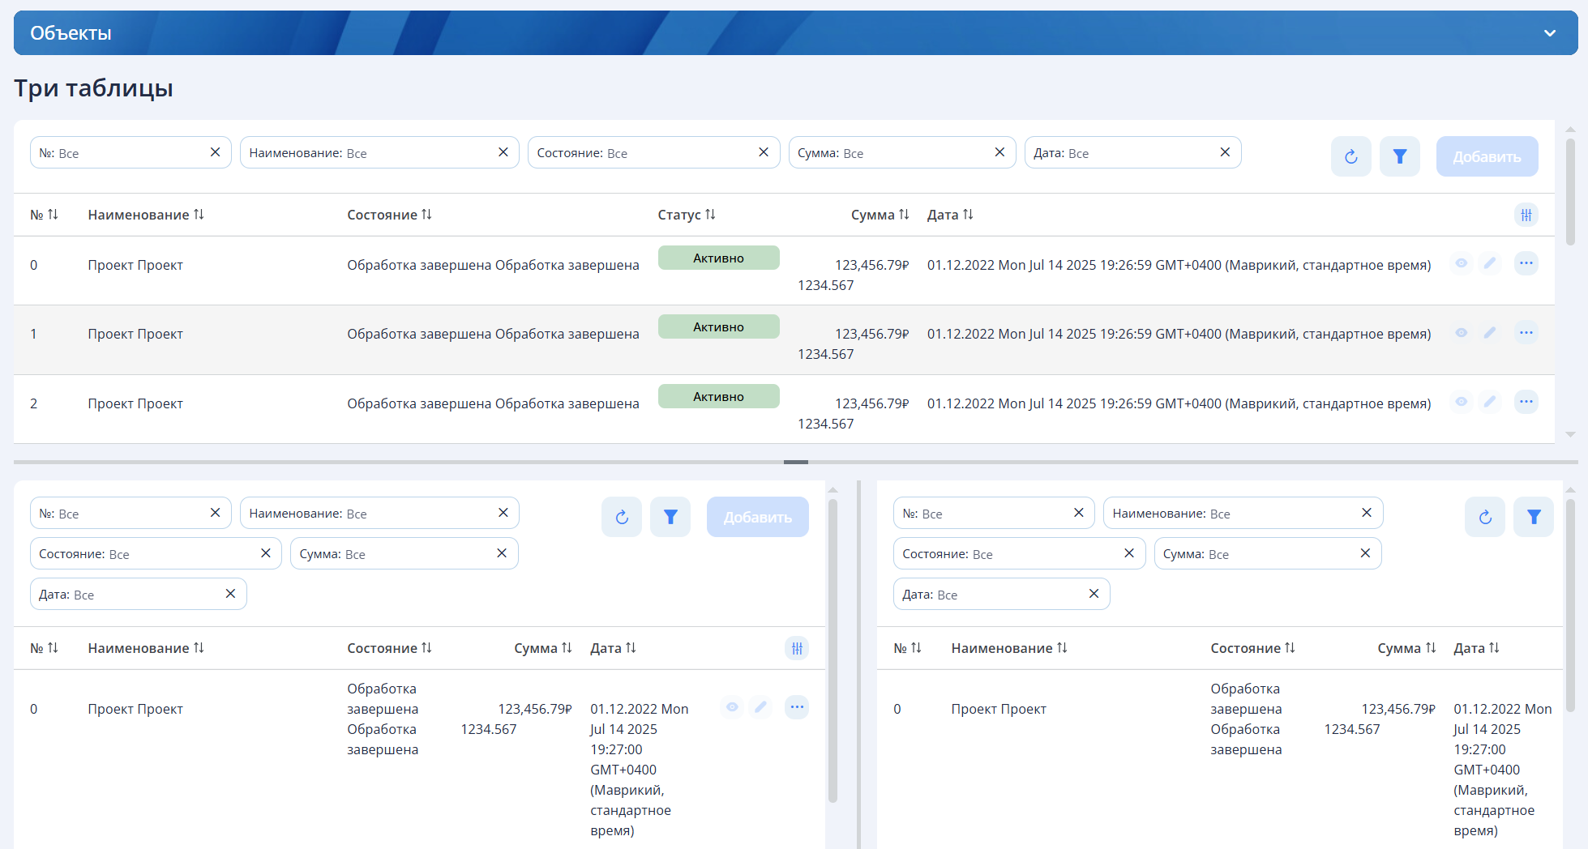
Task: Open more actions for row 1 top table
Action: pyautogui.click(x=1526, y=333)
